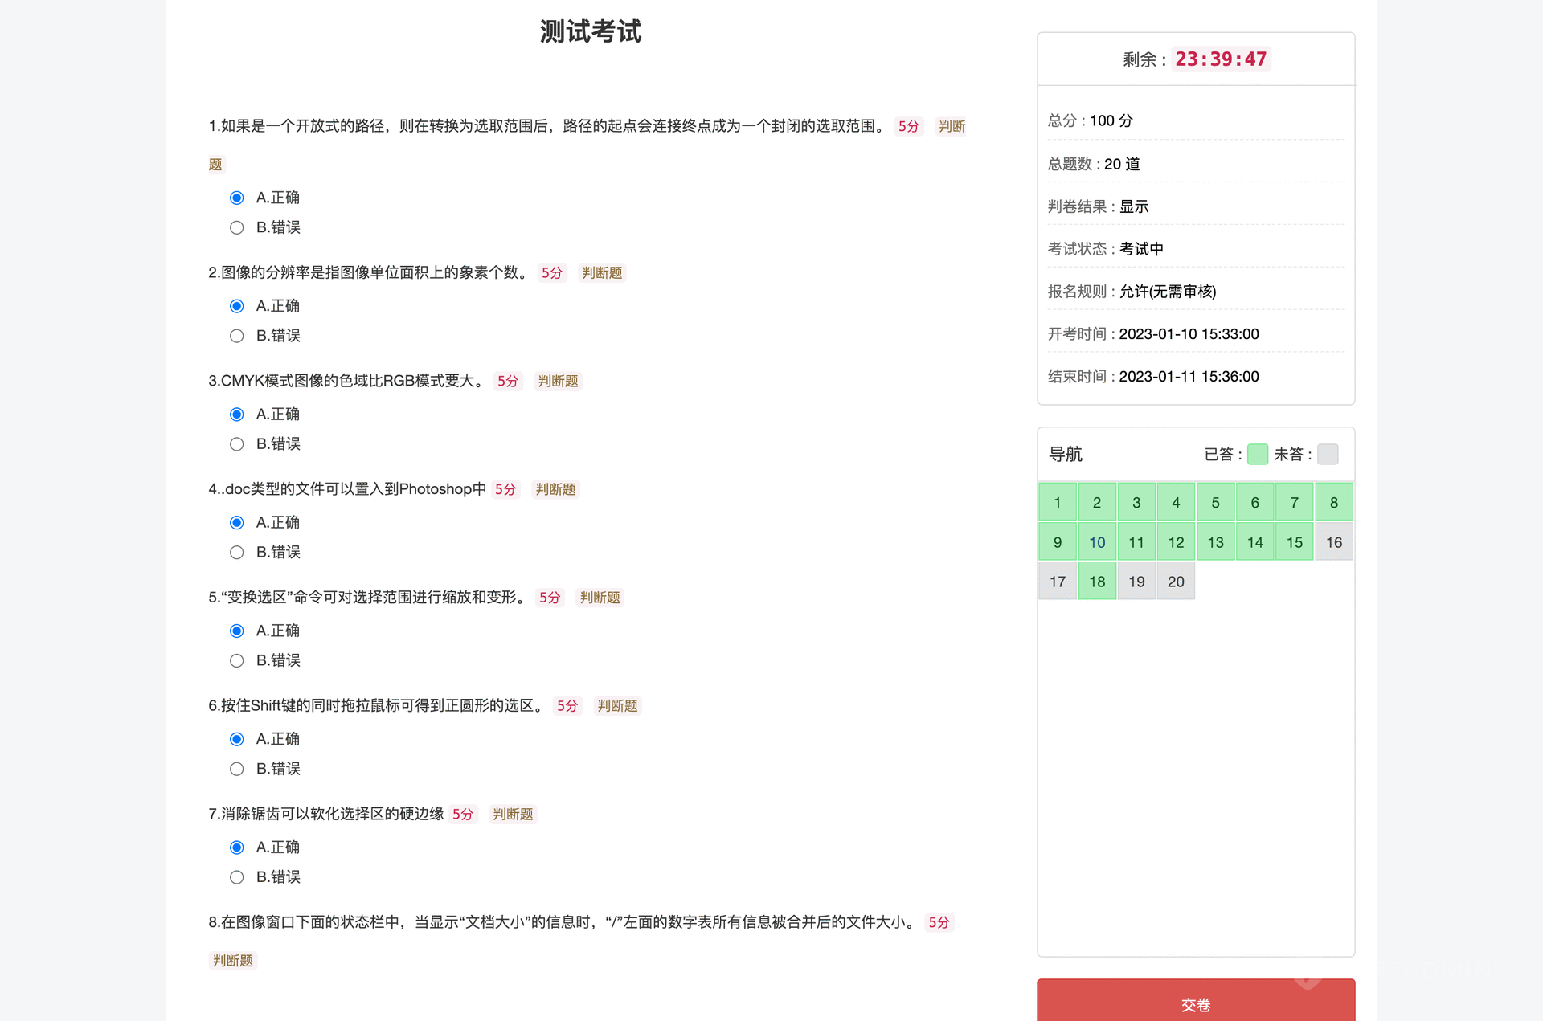Go to question 17 in navigation grid
This screenshot has width=1543, height=1021.
(1057, 582)
